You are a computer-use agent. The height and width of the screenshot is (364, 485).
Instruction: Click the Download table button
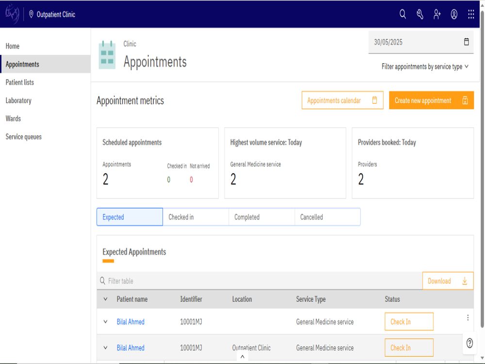click(x=448, y=281)
